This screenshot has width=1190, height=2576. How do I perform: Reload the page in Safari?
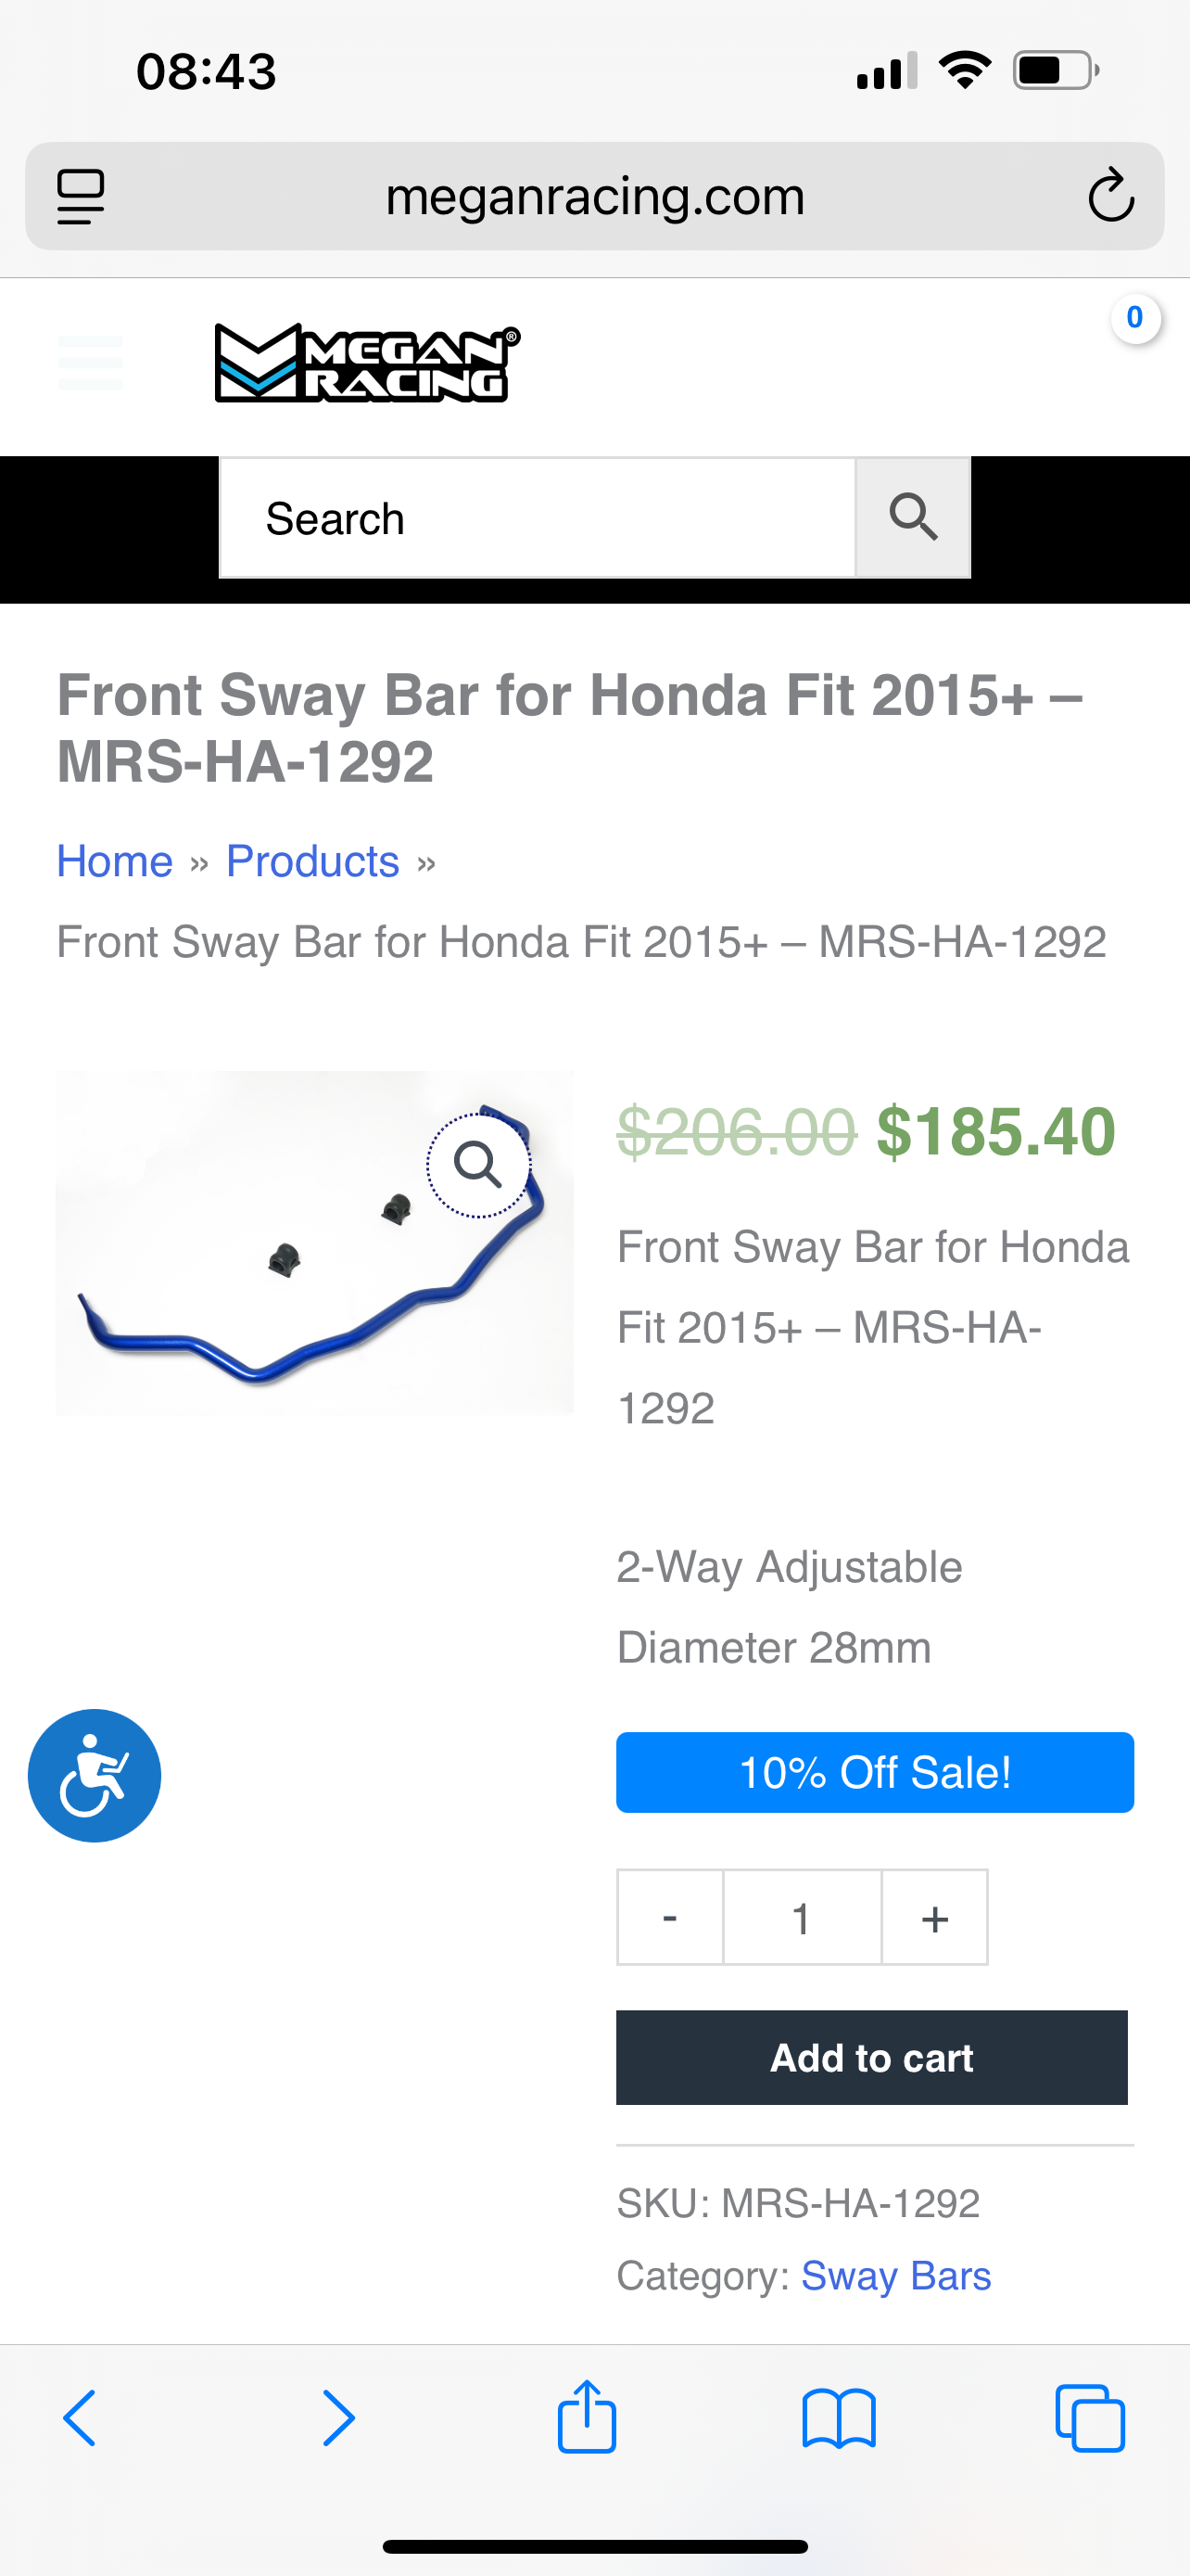[x=1110, y=196]
